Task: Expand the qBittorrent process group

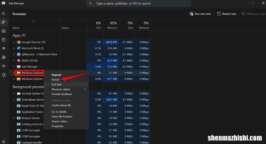Action: click(14, 55)
